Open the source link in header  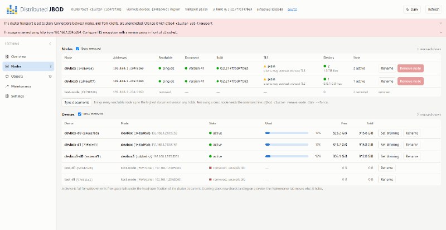(292, 9)
